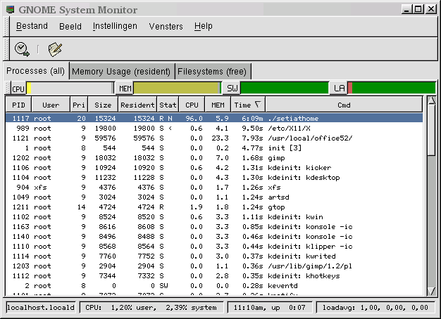This screenshot has width=441, height=319.
Task: Switch to Memory Usage (resident) tab
Action: 121,72
